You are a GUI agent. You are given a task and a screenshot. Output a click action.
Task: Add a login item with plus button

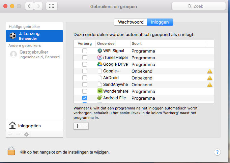[77, 126]
